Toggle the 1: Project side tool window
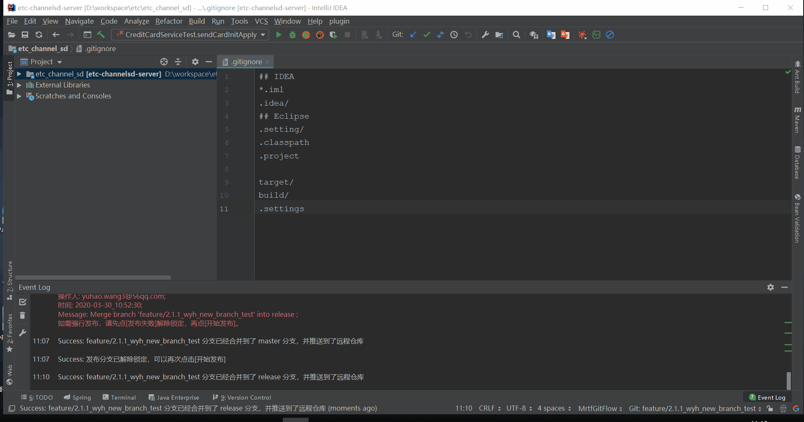The image size is (804, 422). coord(9,78)
